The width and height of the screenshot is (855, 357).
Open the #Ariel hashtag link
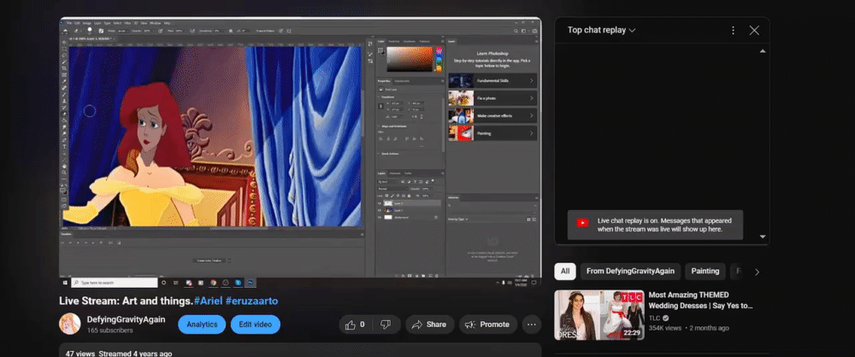207,301
